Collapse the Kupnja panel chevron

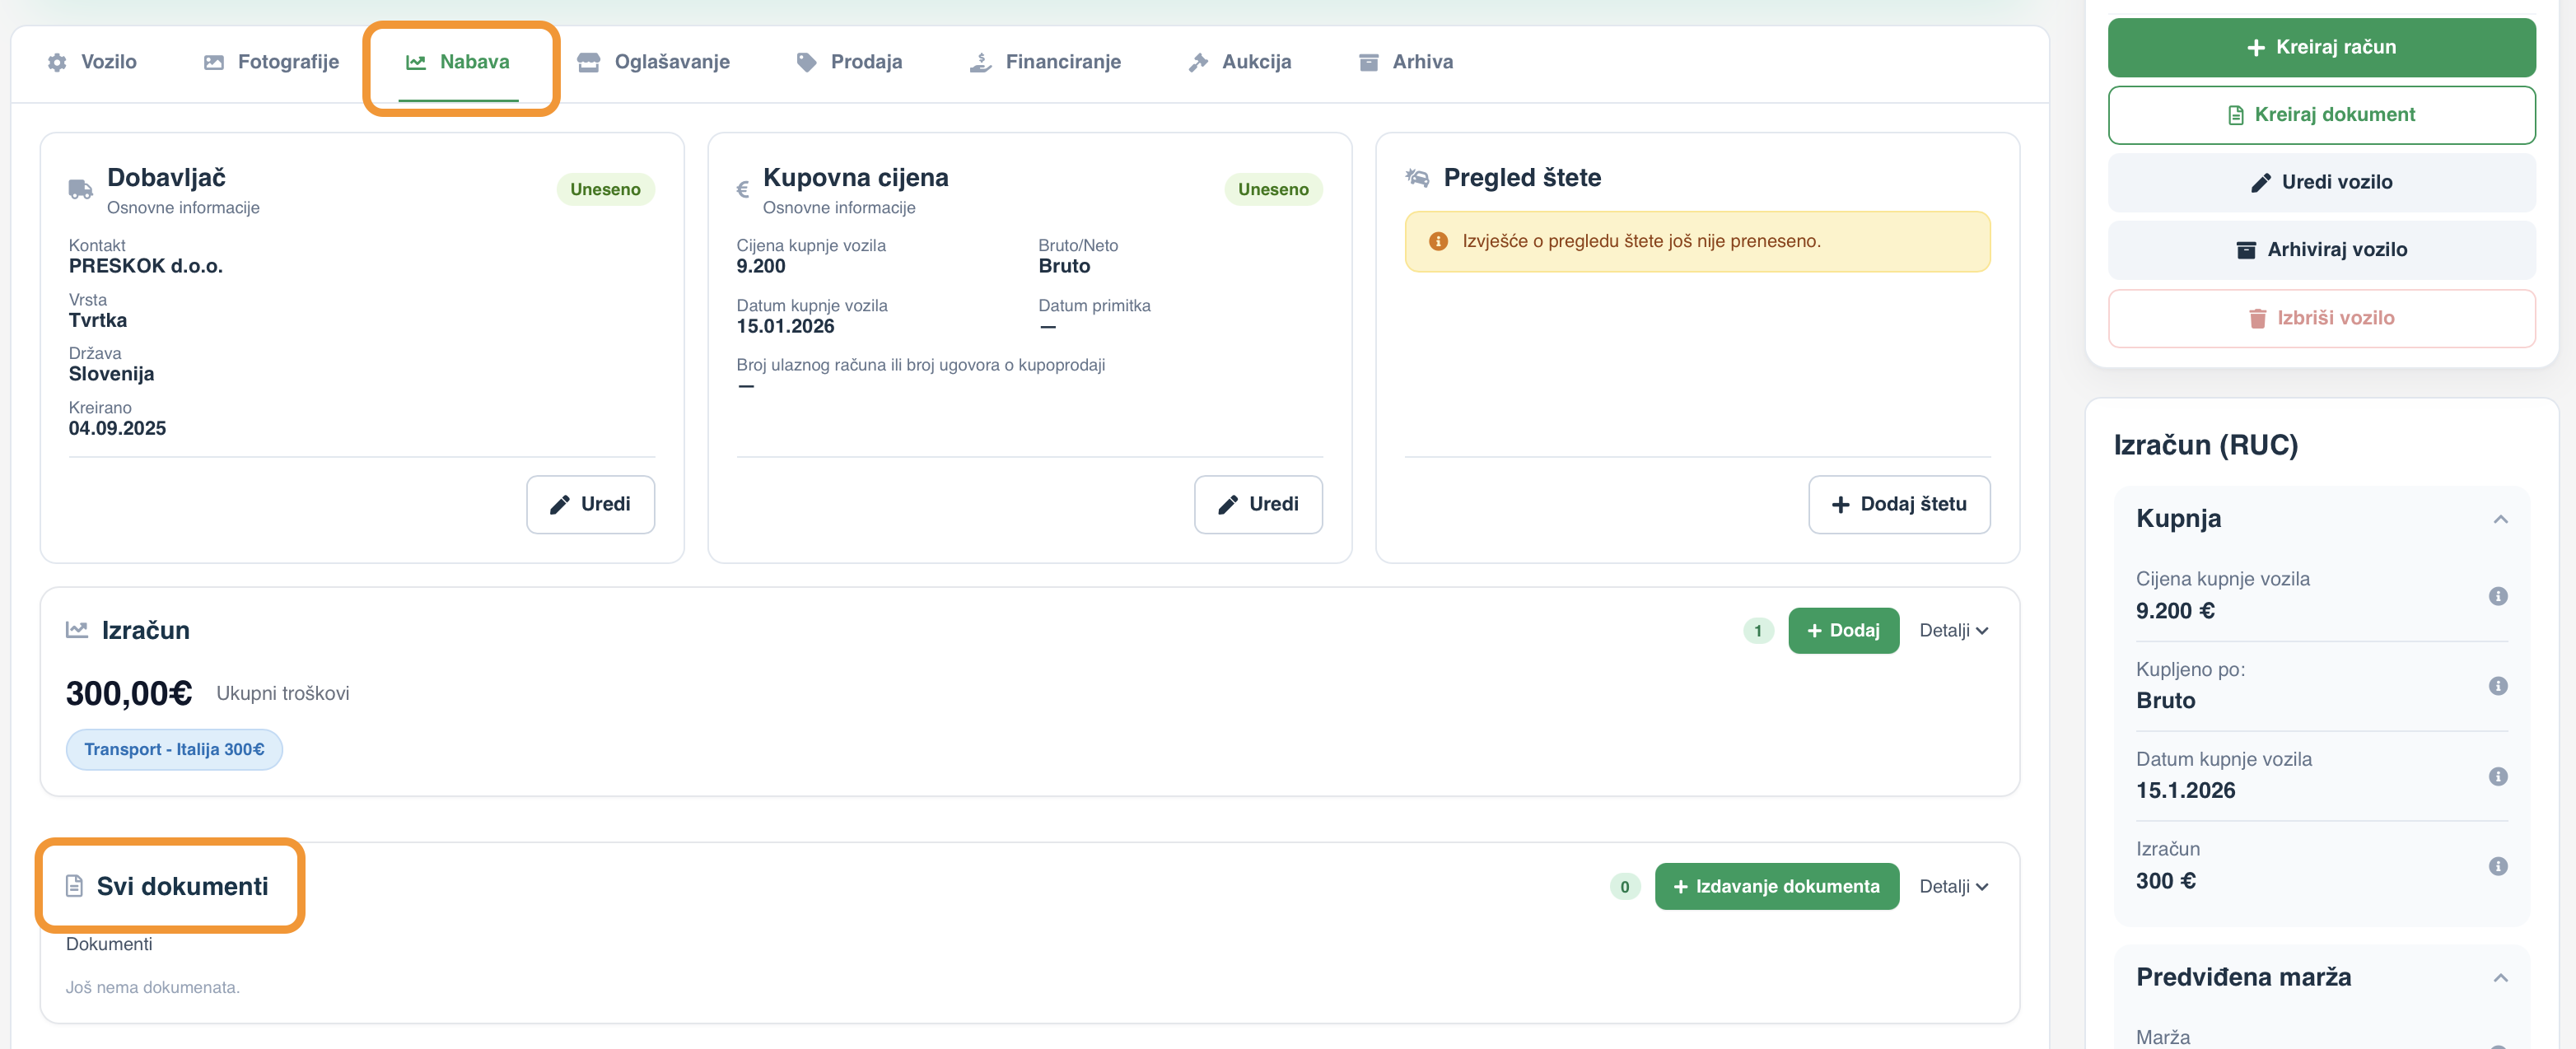2500,519
